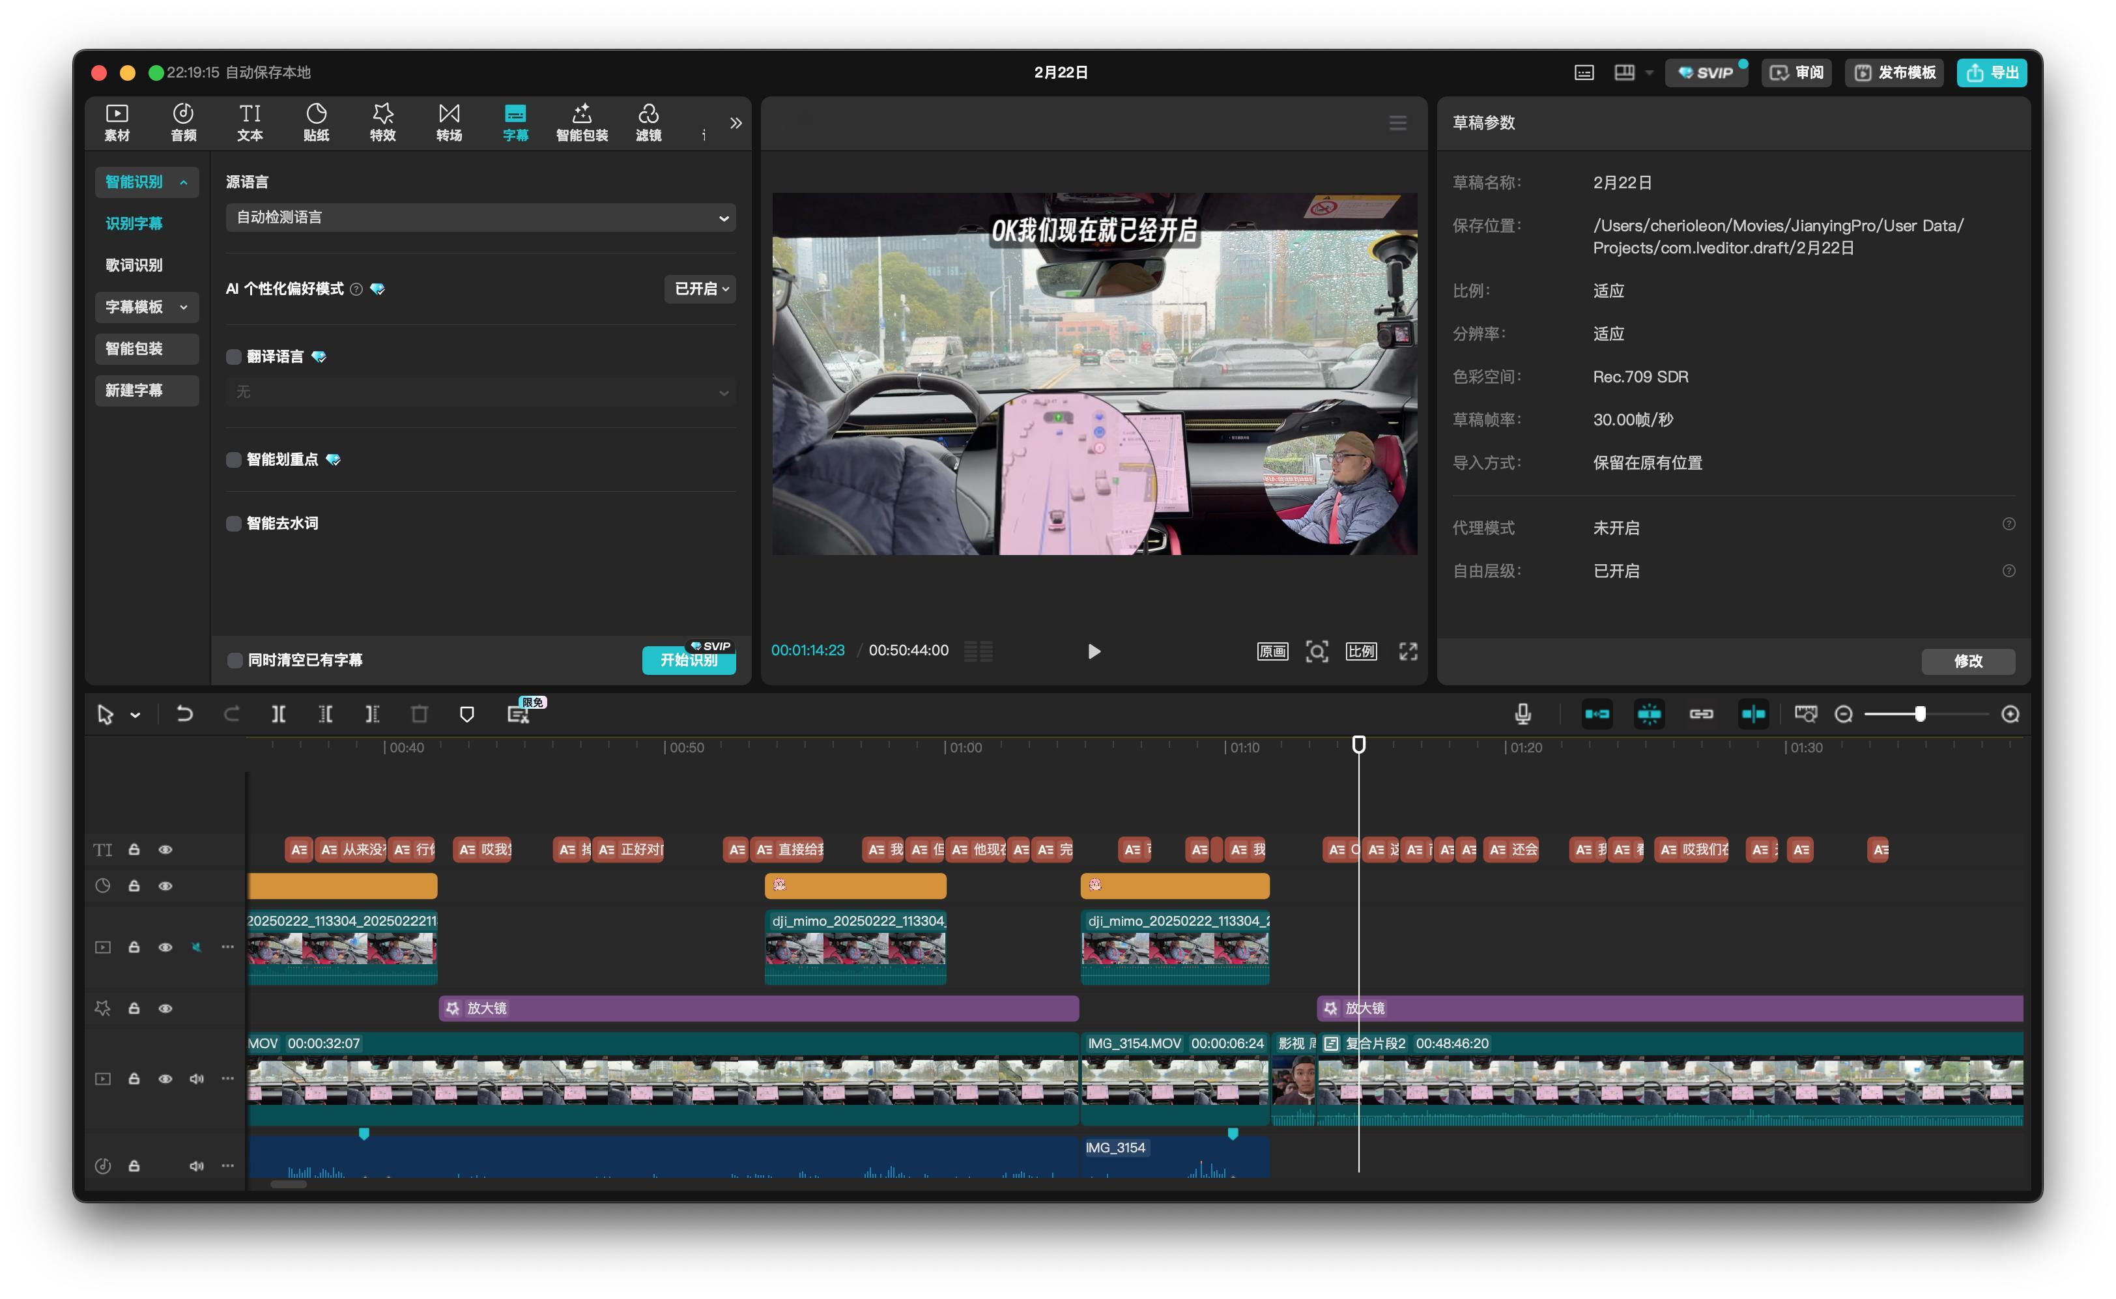Screen dimensions: 2116x1299
Task: Click the 代理模式 help icon
Action: [2008, 524]
